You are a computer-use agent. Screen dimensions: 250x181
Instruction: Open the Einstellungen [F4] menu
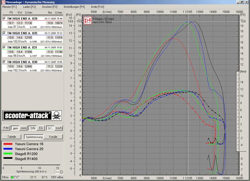click(74, 7)
